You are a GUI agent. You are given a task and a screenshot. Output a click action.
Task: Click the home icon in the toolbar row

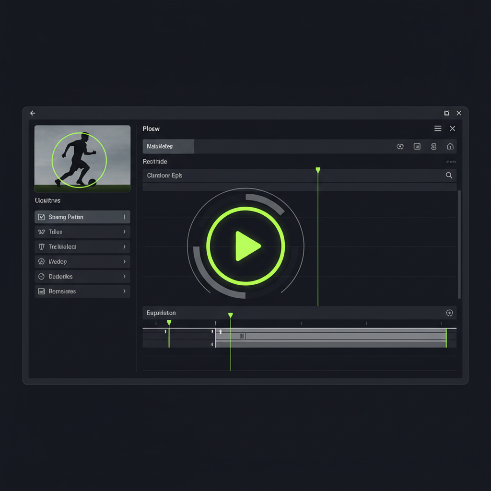pyautogui.click(x=450, y=146)
